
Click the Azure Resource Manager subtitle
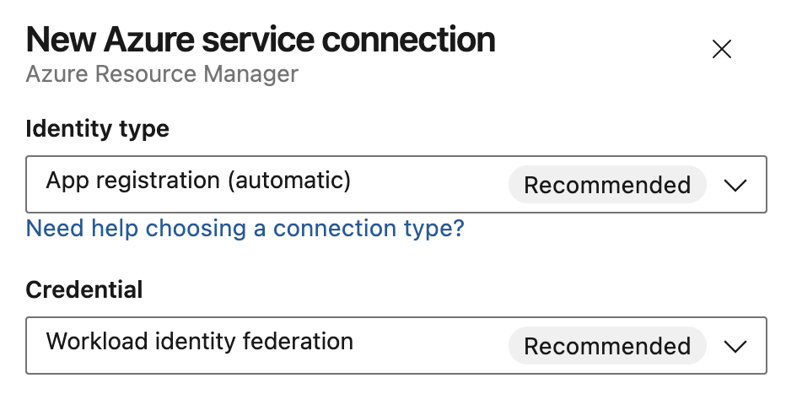coord(162,74)
